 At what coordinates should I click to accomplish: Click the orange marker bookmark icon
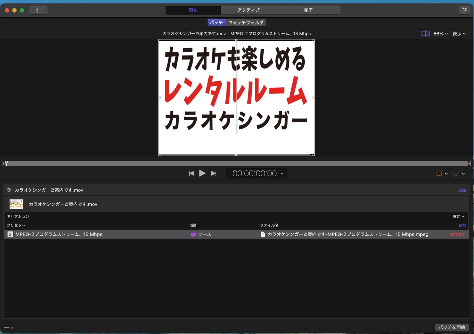tap(438, 174)
